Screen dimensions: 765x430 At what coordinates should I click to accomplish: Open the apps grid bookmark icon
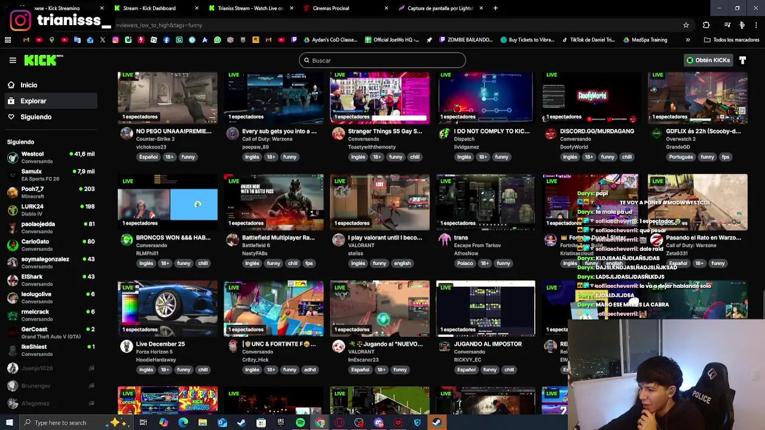[x=8, y=40]
